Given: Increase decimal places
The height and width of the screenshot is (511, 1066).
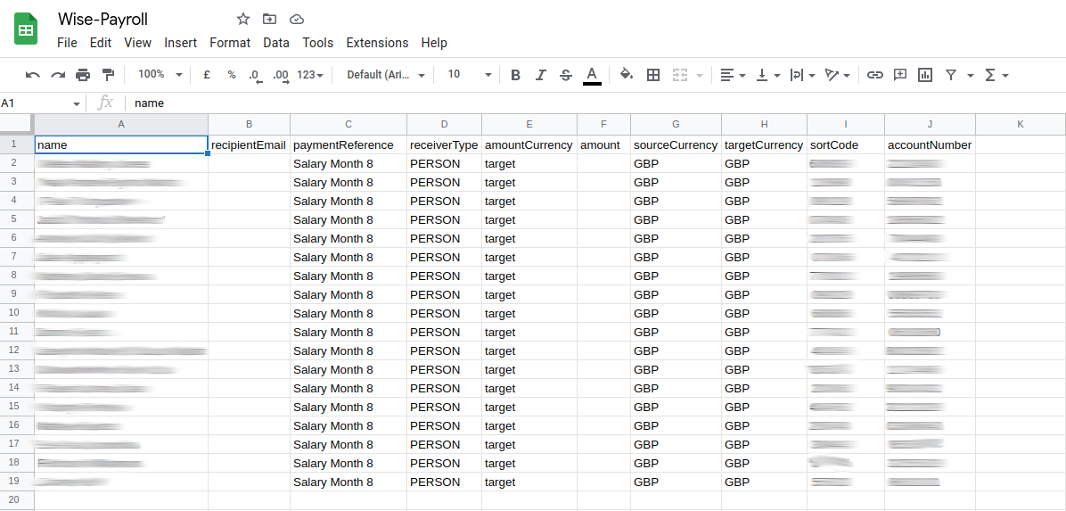Looking at the screenshot, I should coord(281,76).
